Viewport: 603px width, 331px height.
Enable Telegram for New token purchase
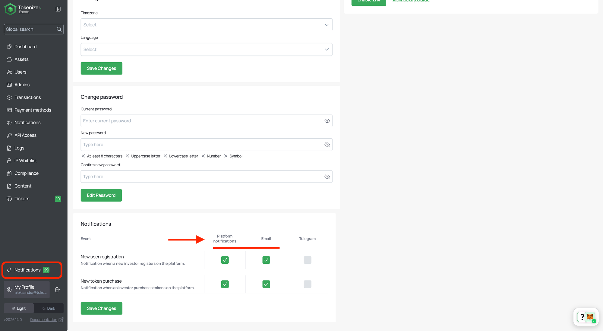point(307,284)
